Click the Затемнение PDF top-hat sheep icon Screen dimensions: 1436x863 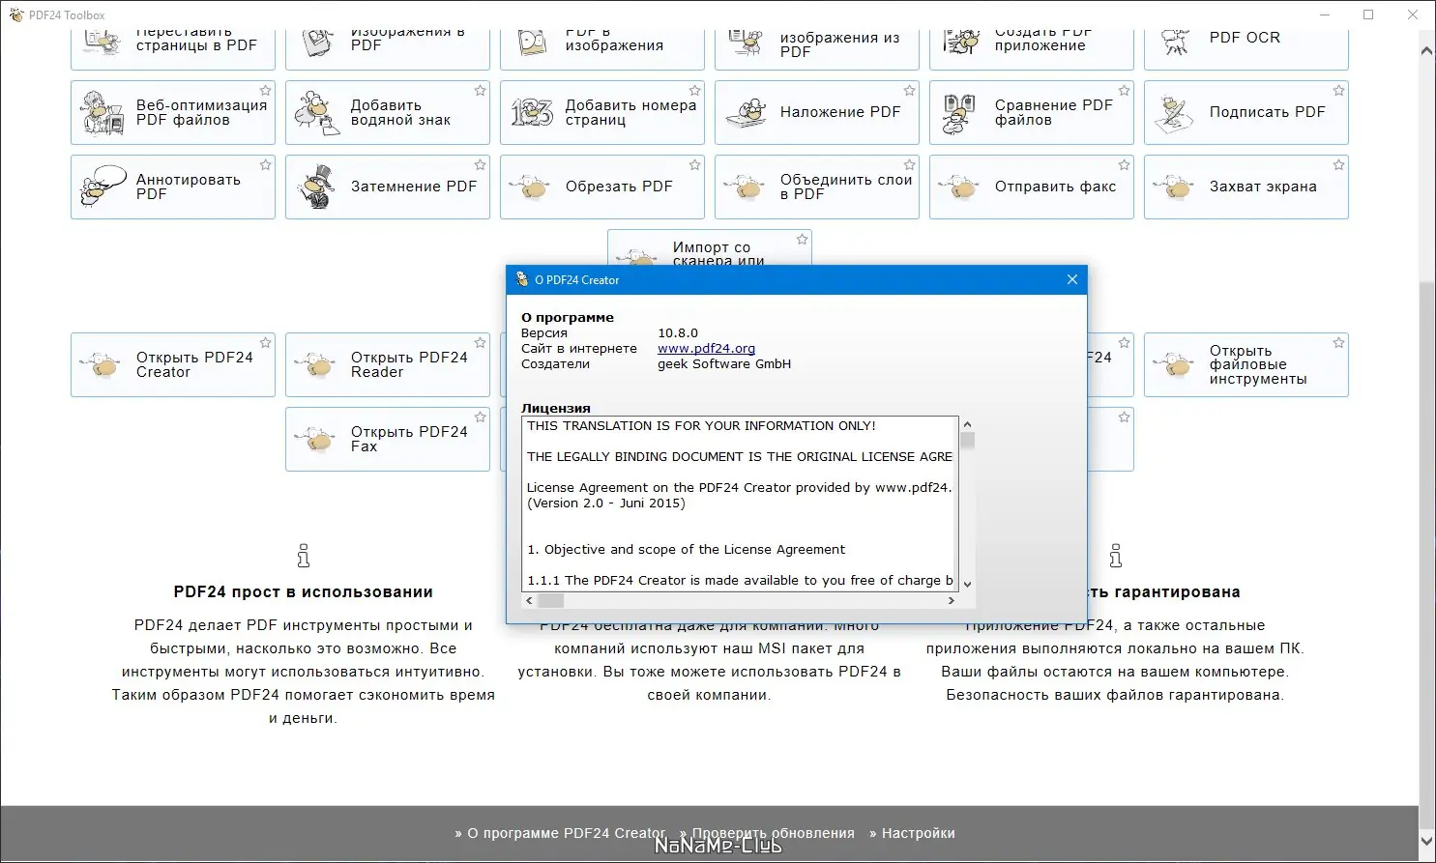tap(318, 187)
